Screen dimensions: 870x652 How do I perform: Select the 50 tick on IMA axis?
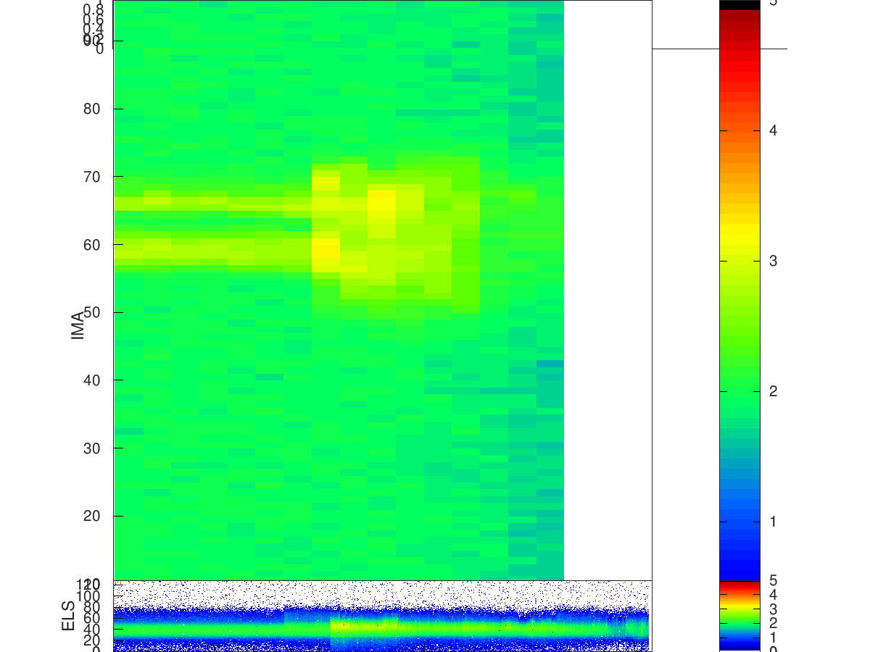[x=92, y=312]
